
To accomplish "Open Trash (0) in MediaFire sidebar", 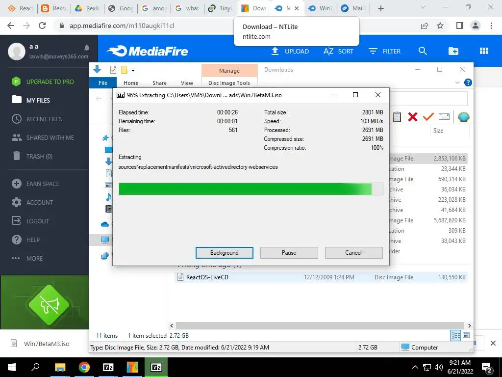I will click(32, 156).
